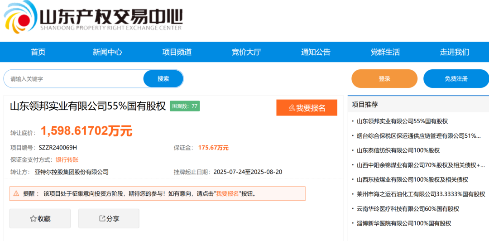Viewport: 489px width, 241px height.
Task: Open the recommended project 烟台综合保税区保运通供应链管理有限公司51%
Action: [x=418, y=136]
